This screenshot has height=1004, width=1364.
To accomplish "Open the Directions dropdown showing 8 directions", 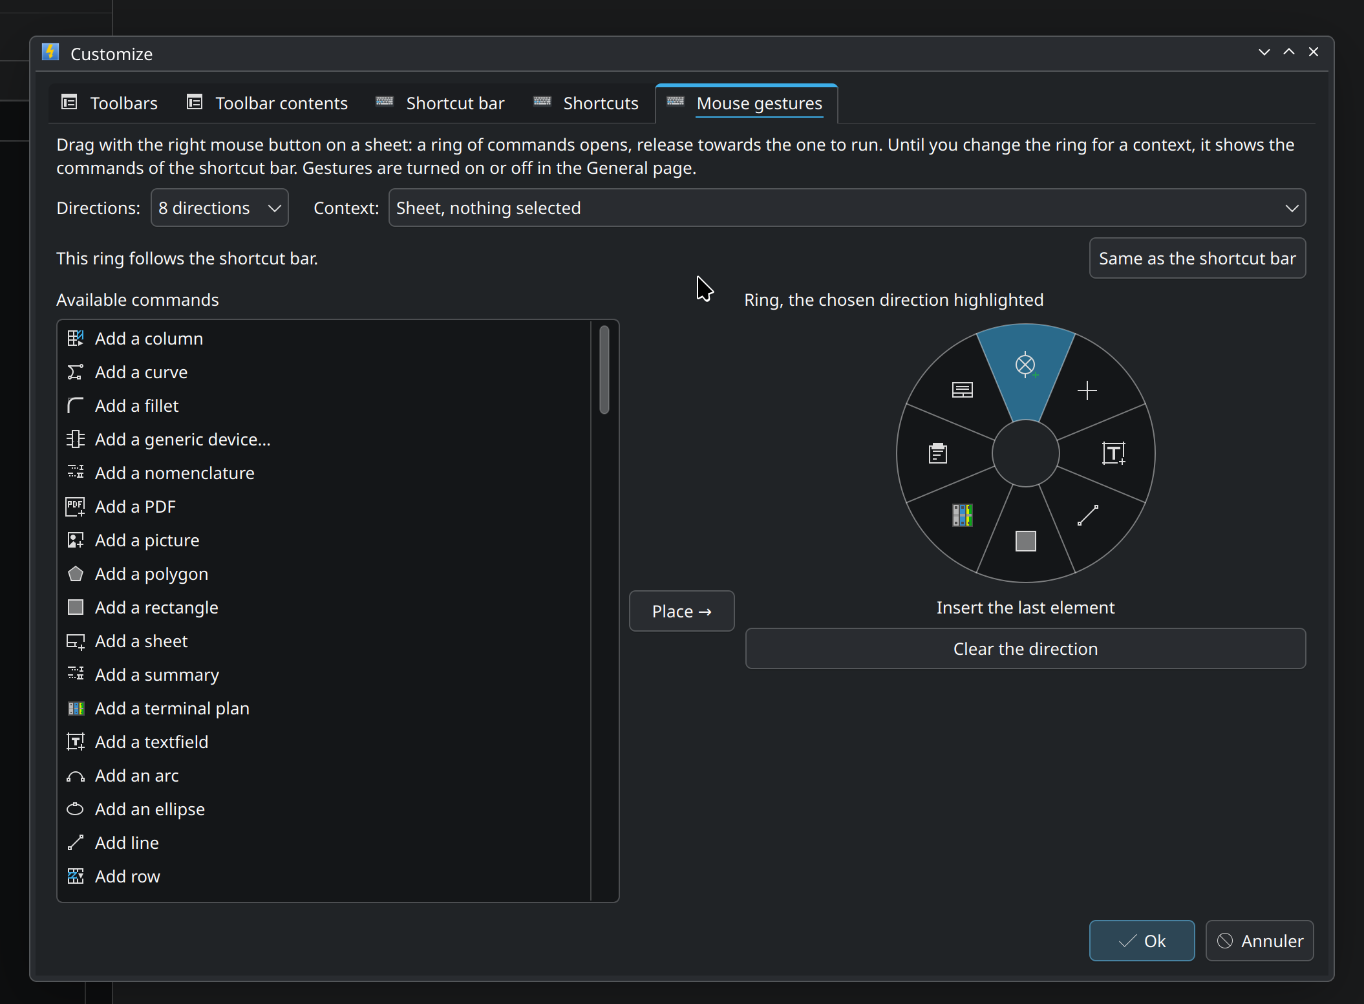I will [220, 208].
